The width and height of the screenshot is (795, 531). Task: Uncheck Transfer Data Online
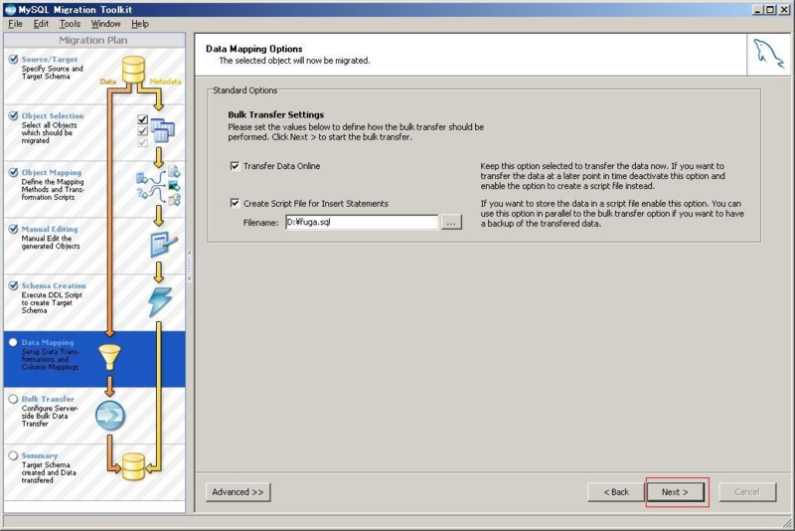click(x=235, y=166)
